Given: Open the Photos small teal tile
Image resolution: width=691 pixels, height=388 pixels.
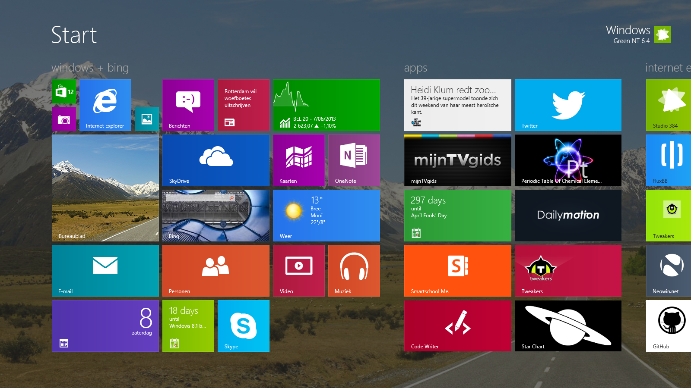Looking at the screenshot, I should click(x=147, y=119).
